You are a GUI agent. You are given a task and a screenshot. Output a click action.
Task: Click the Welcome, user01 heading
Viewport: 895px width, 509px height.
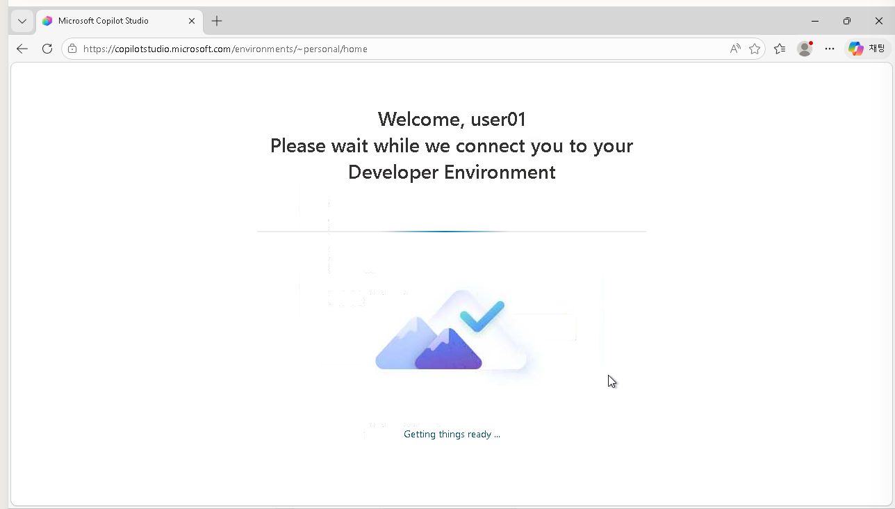pos(452,119)
